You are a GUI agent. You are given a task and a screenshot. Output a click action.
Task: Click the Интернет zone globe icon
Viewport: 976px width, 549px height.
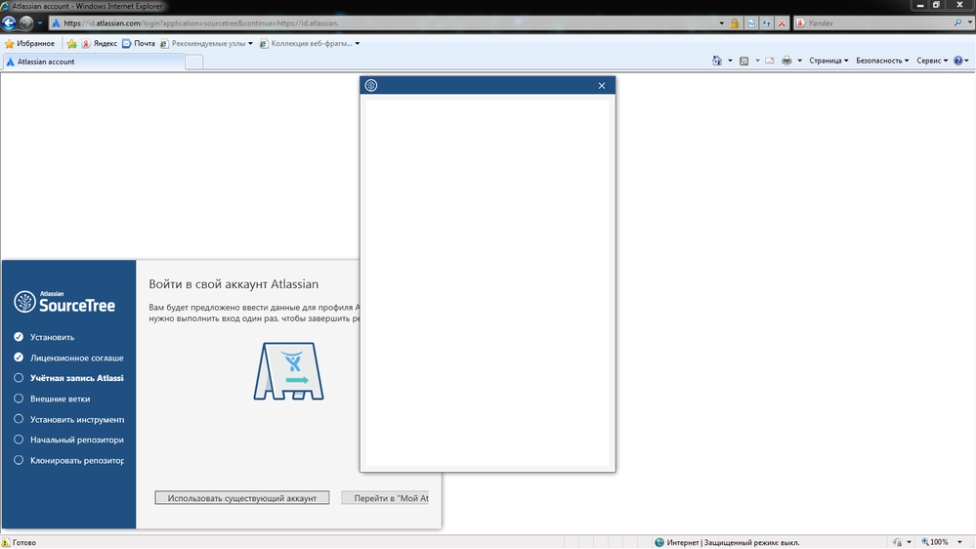(x=659, y=543)
